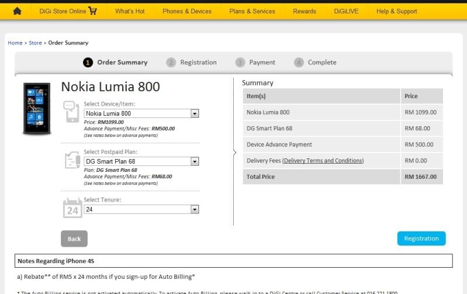Viewport: 467px width, 294px height.
Task: Click the Payment step 3 circle
Action: click(240, 63)
